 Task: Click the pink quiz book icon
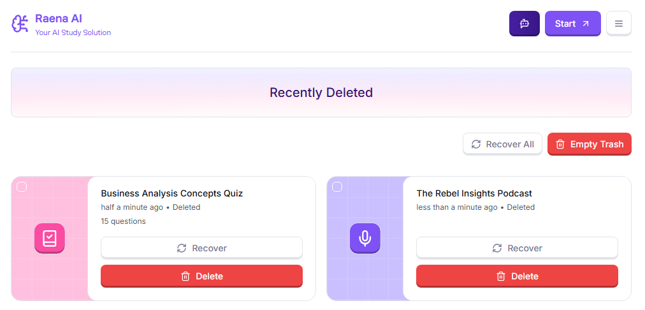point(50,238)
